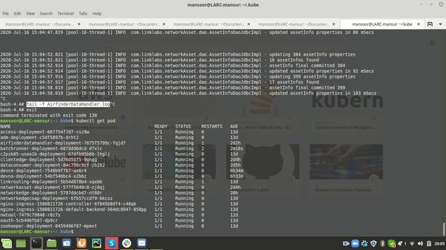The image size is (446, 250).
Task: Click the AGE column header
Action: 234,126
